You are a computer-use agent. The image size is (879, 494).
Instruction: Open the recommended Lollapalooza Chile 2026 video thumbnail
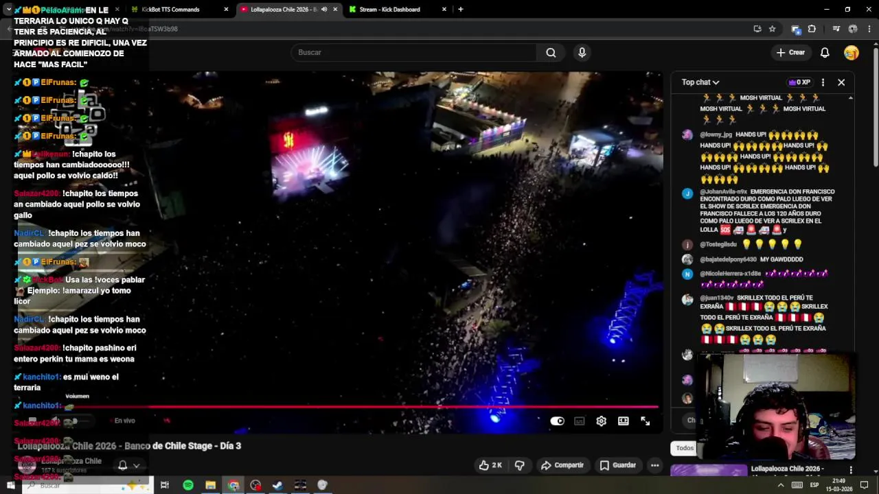(708, 471)
